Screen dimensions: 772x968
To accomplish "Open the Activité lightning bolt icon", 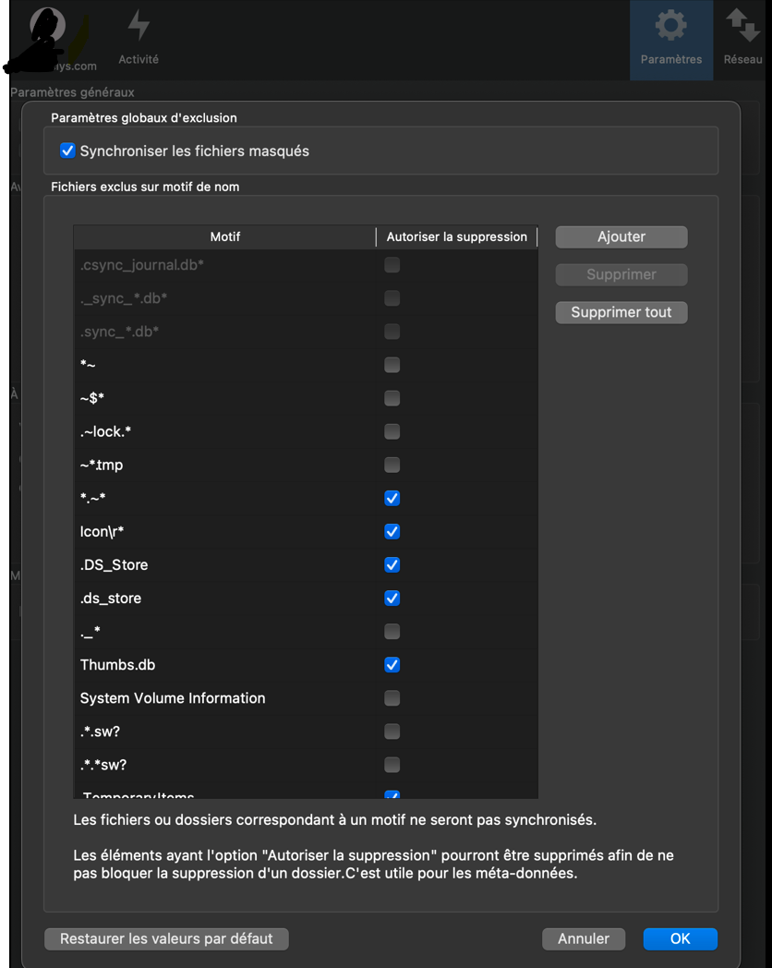I will (x=139, y=26).
